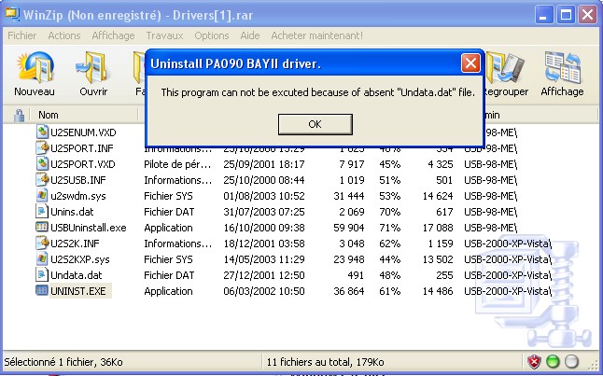Open the Aide menu
The width and height of the screenshot is (603, 376).
pos(250,35)
